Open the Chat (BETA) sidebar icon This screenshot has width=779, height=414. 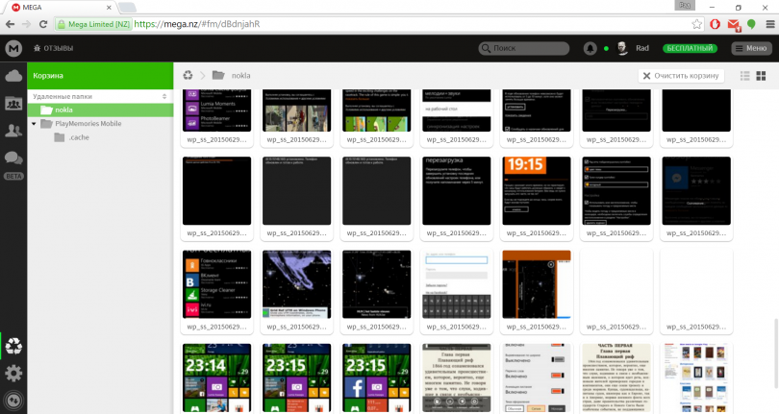click(13, 158)
